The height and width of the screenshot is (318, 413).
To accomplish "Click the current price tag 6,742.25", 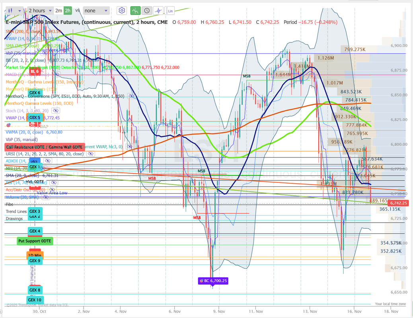I will pyautogui.click(x=398, y=203).
